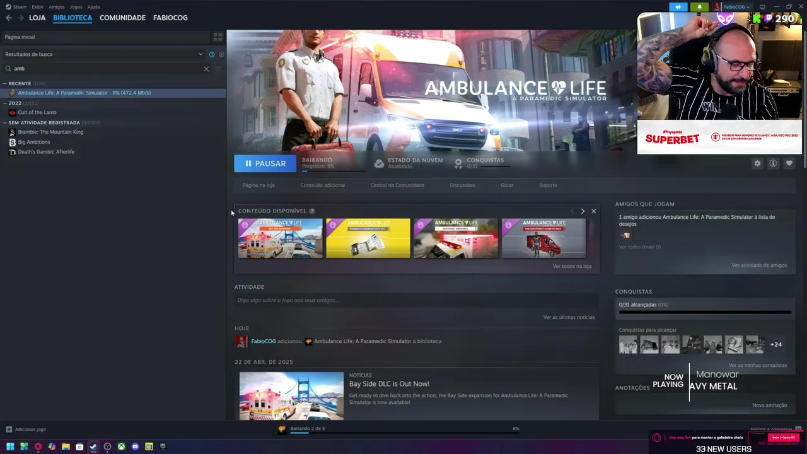
Task: Open the Windows Start button
Action: [x=10, y=446]
